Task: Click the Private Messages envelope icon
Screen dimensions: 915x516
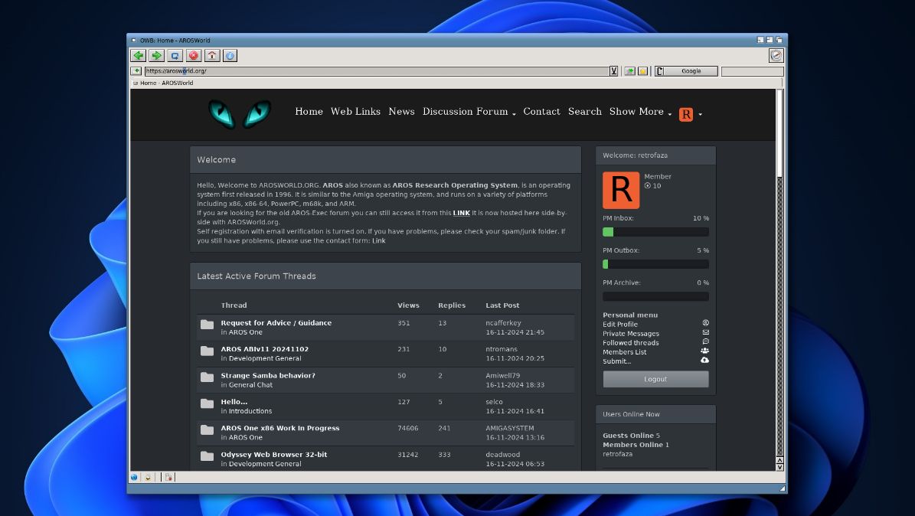Action: [705, 332]
